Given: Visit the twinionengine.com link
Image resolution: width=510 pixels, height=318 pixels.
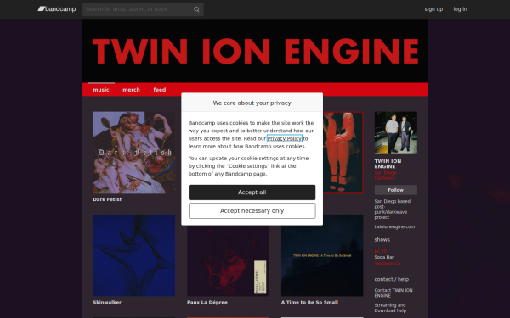Looking at the screenshot, I should tap(394, 226).
